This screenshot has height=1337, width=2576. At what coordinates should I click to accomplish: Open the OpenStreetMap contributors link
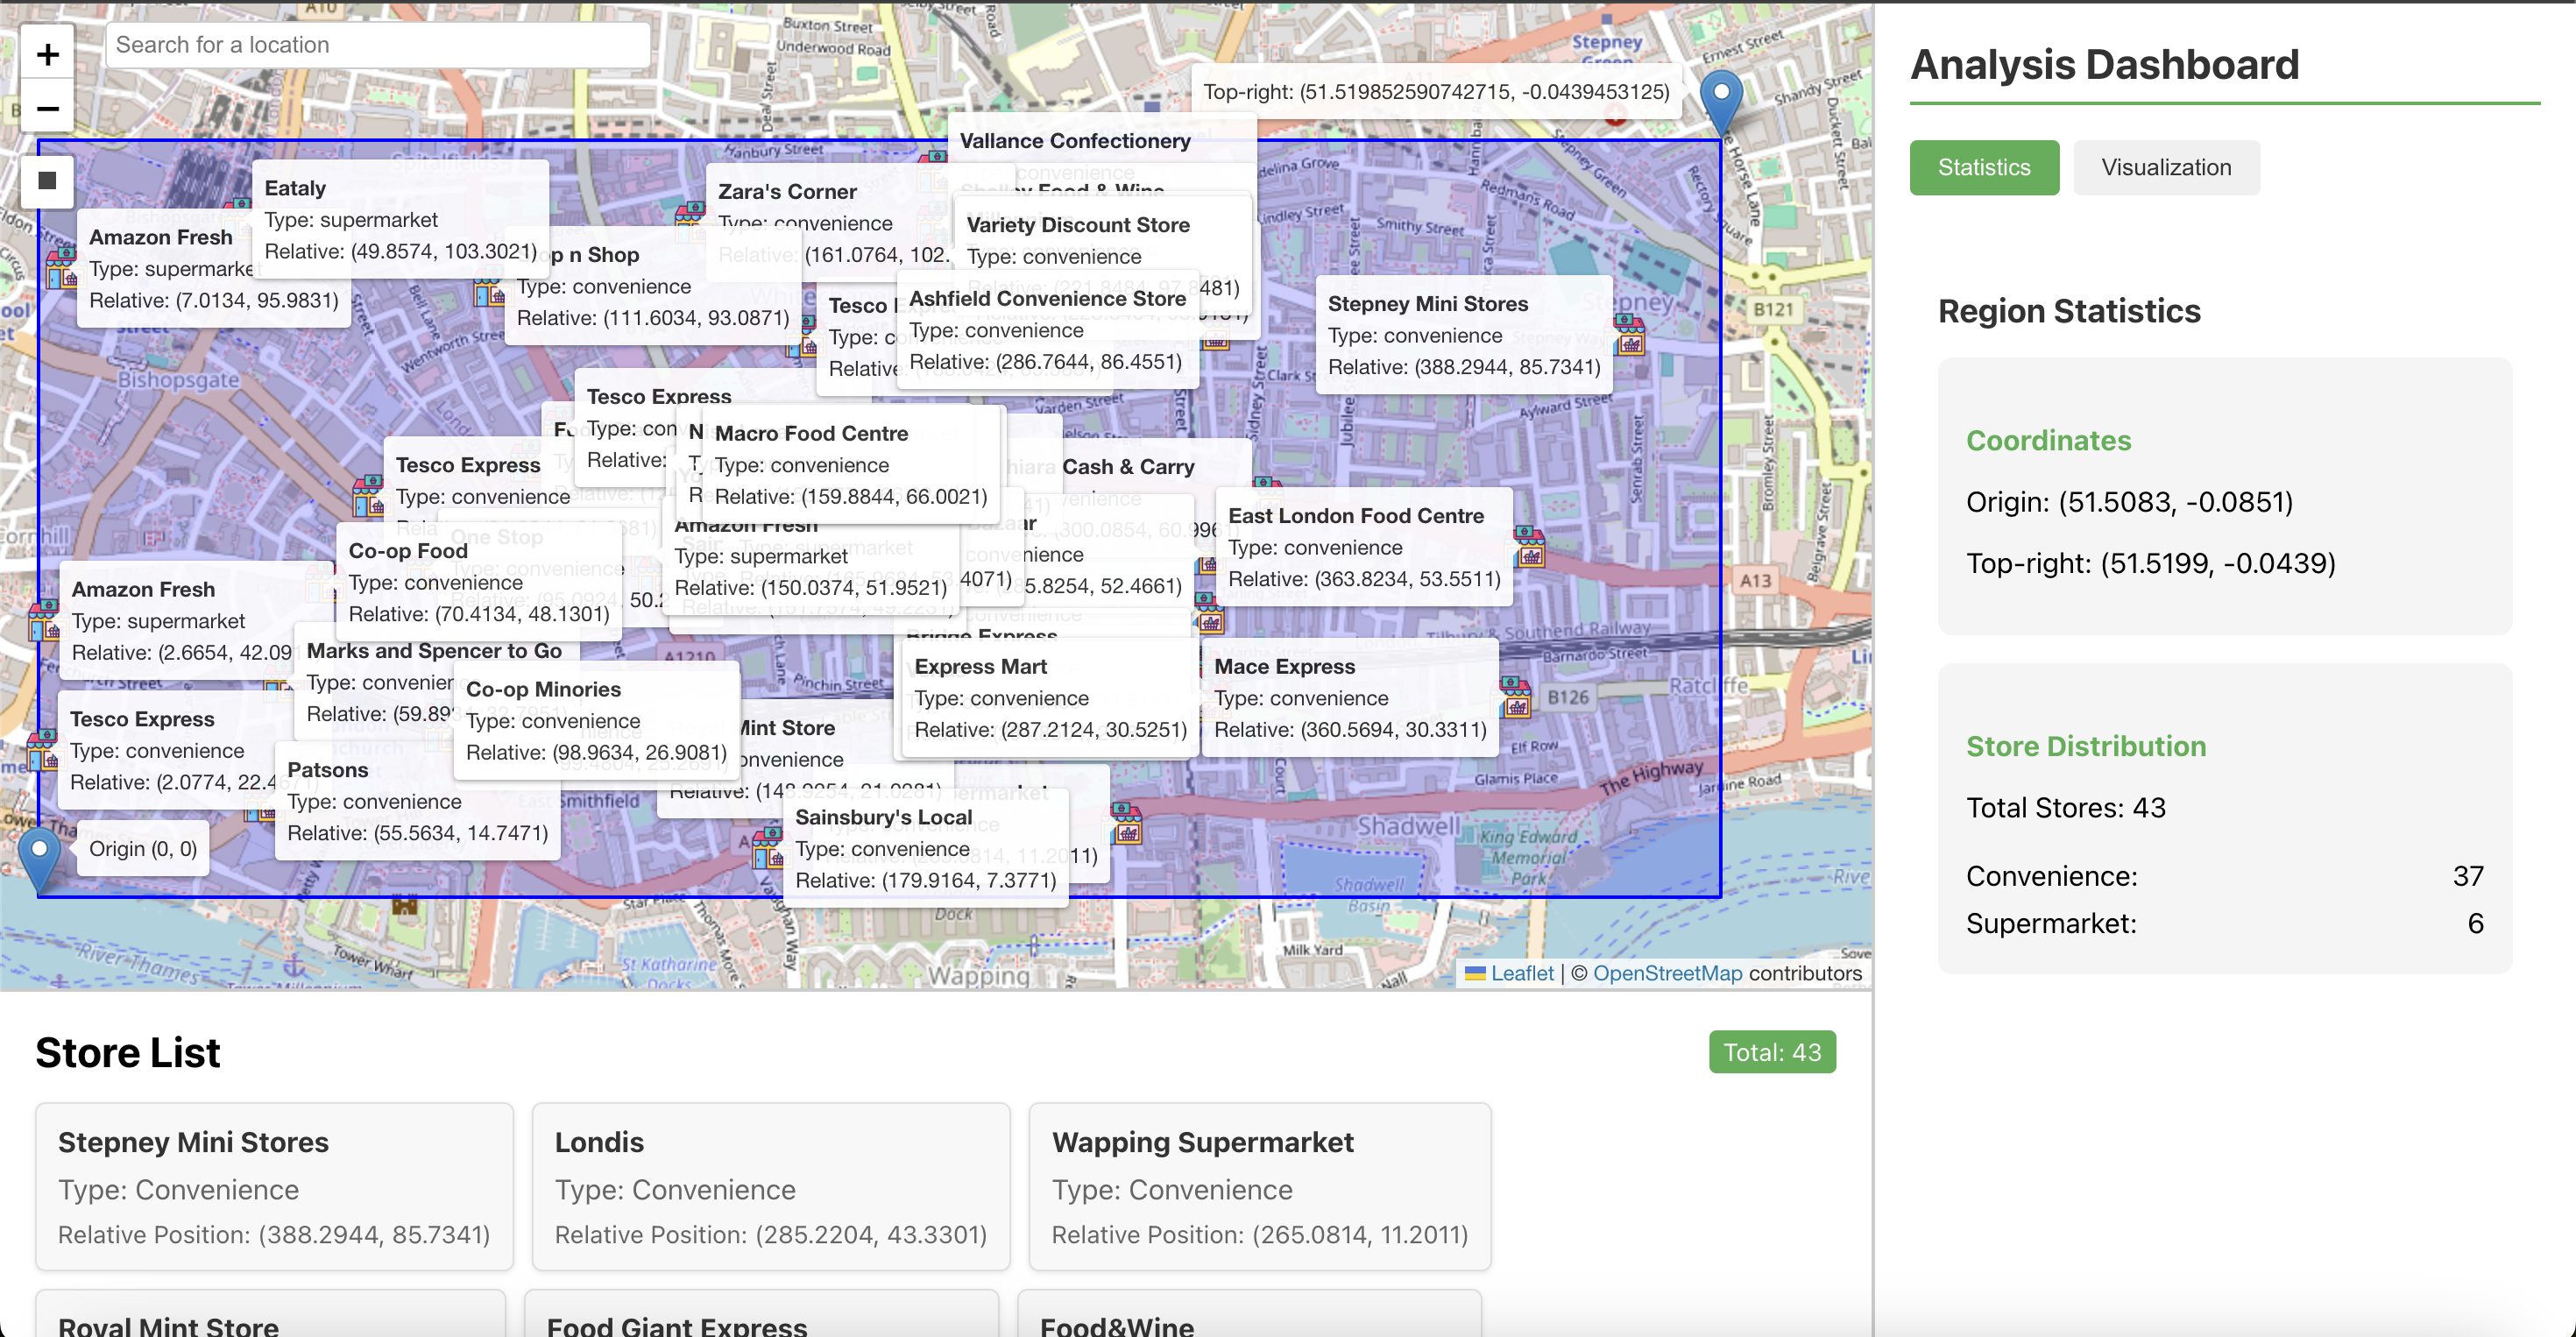[x=1667, y=973]
